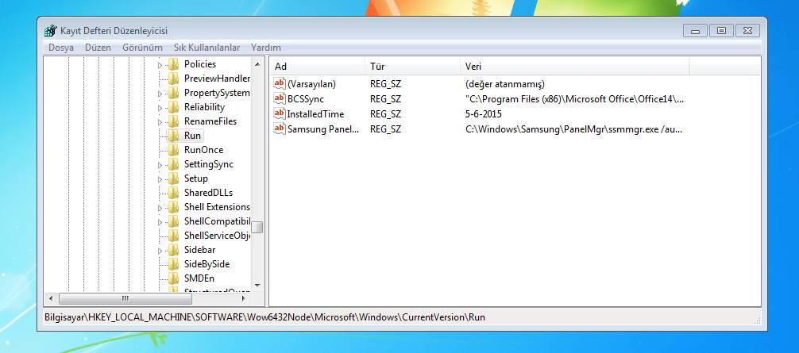The image size is (799, 353).
Task: Expand the SettingSync key
Action: 160,165
